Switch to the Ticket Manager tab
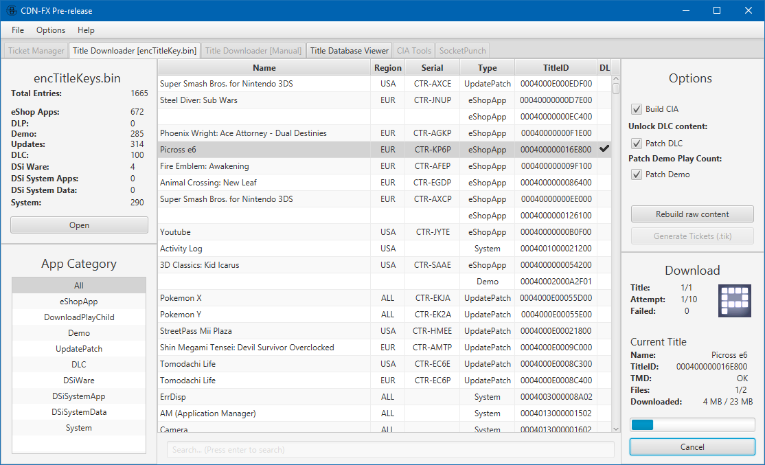Image resolution: width=765 pixels, height=465 pixels. (x=36, y=50)
